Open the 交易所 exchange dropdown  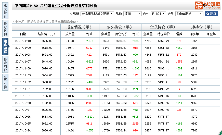point(97,14)
